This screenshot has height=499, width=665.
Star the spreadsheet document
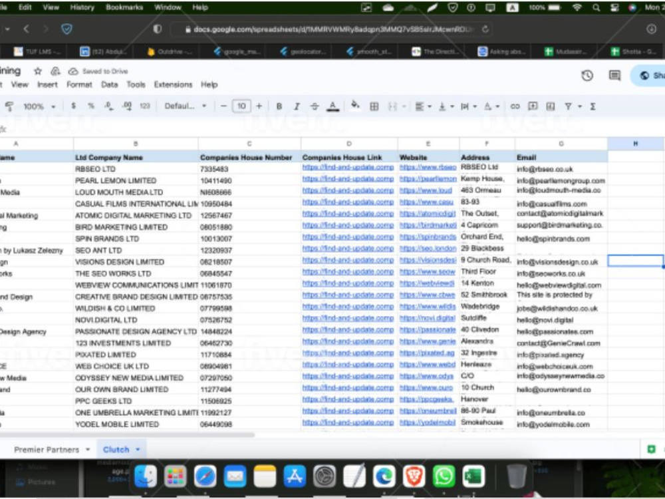(38, 71)
